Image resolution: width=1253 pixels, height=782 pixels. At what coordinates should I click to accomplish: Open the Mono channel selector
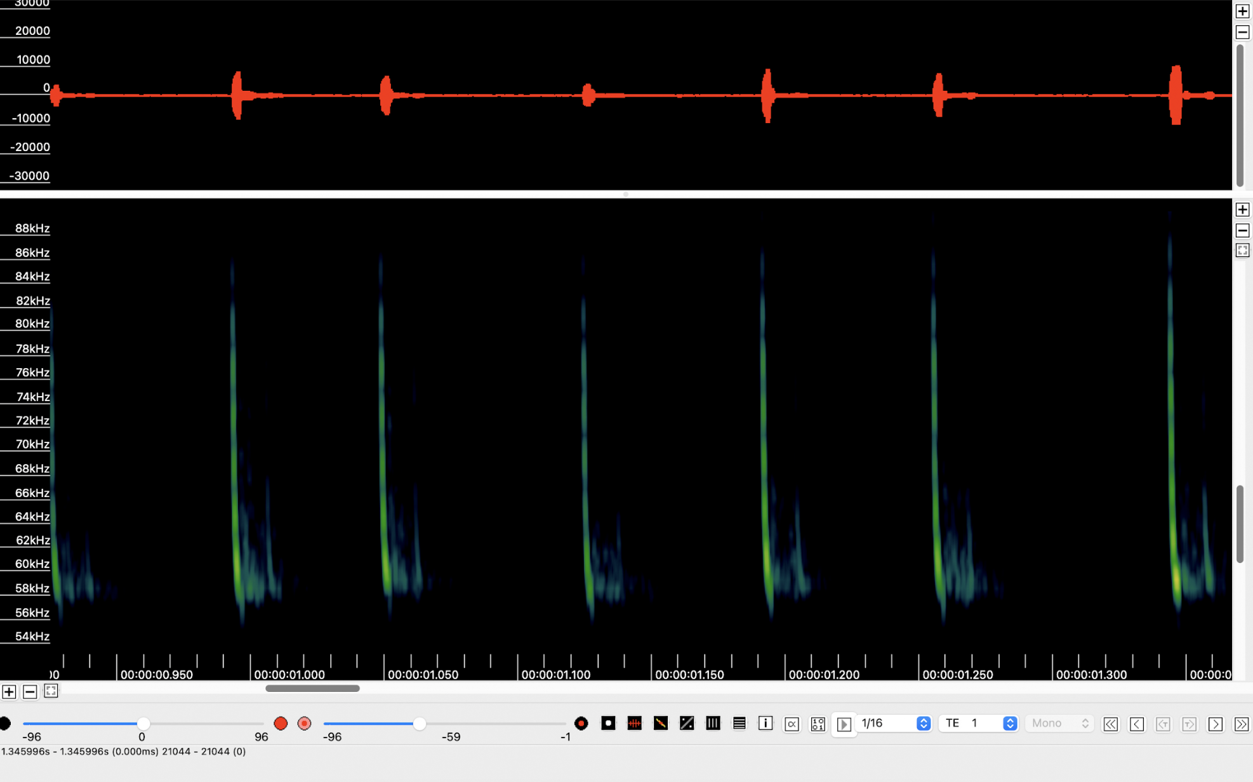coord(1058,723)
